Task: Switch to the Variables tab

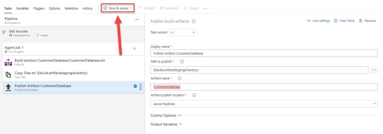Action: [x=22, y=8]
